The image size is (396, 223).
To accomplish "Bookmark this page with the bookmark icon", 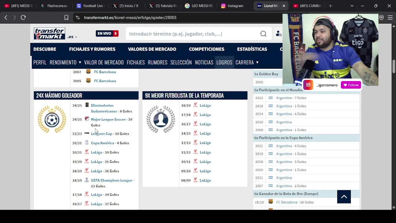I will 66,18.
